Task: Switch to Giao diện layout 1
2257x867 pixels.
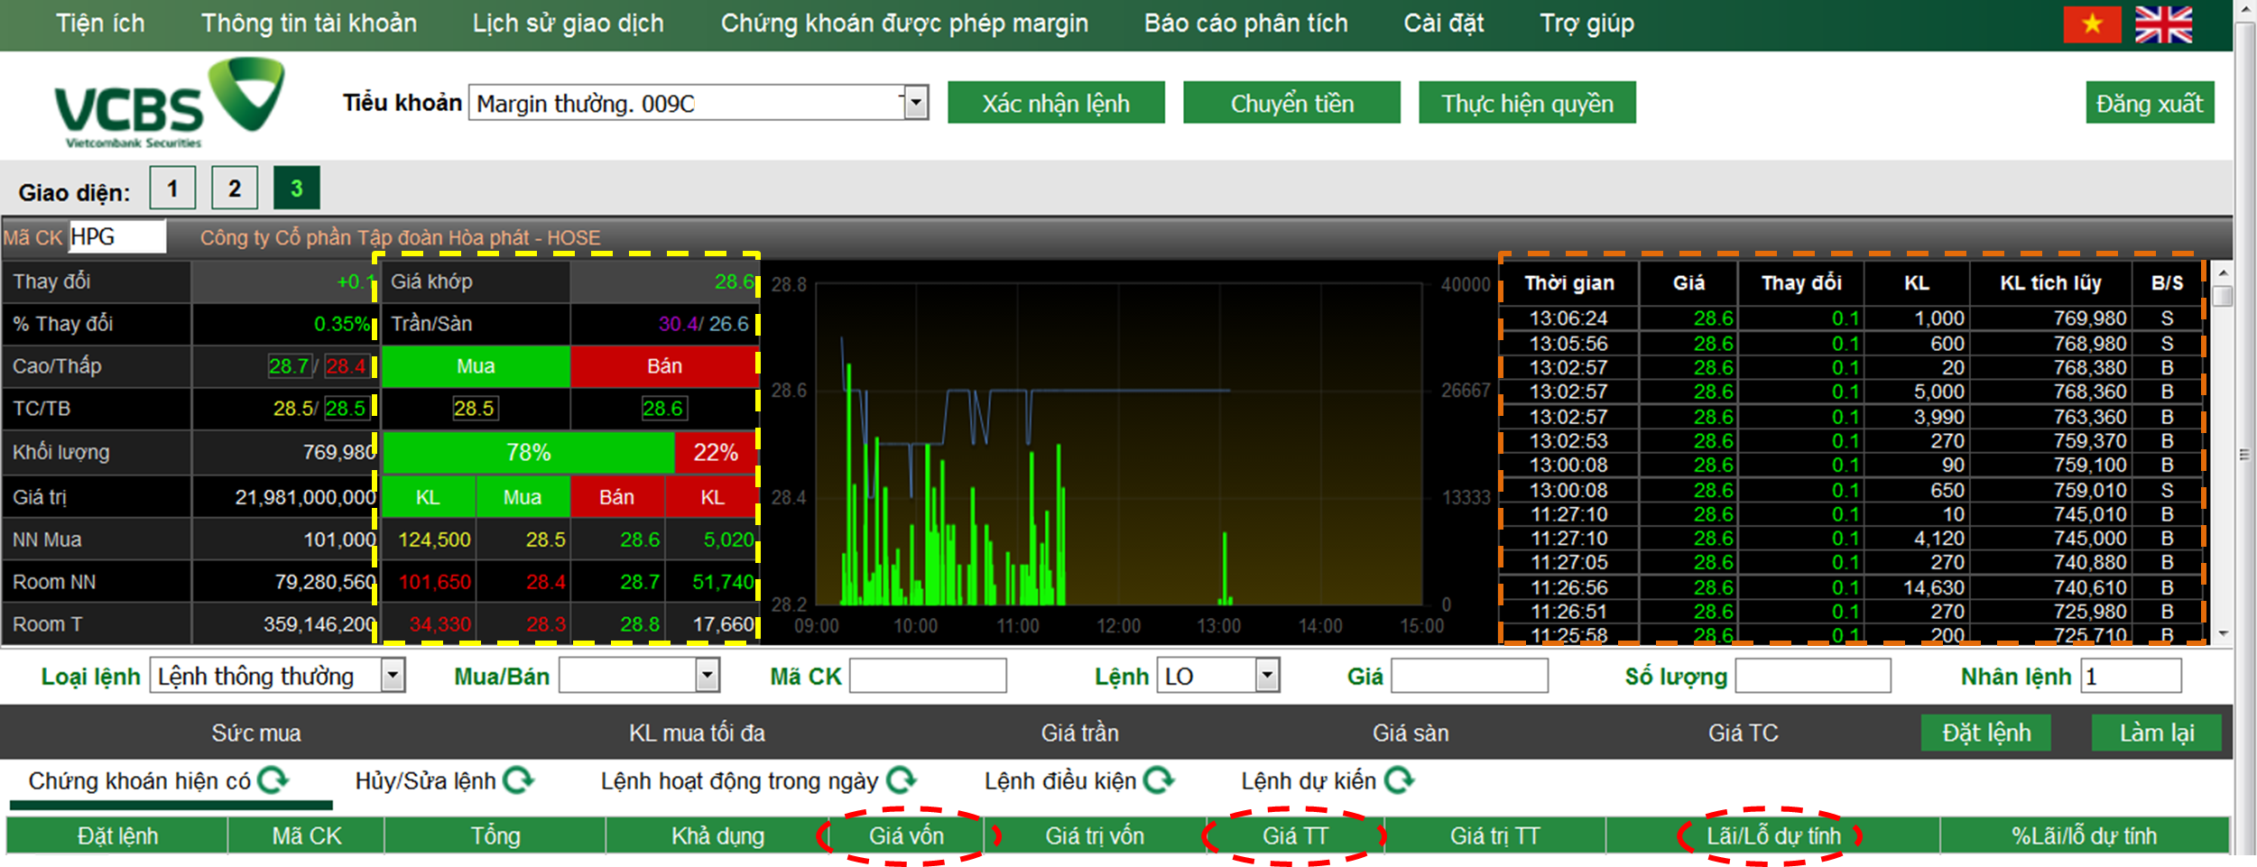Action: (171, 188)
